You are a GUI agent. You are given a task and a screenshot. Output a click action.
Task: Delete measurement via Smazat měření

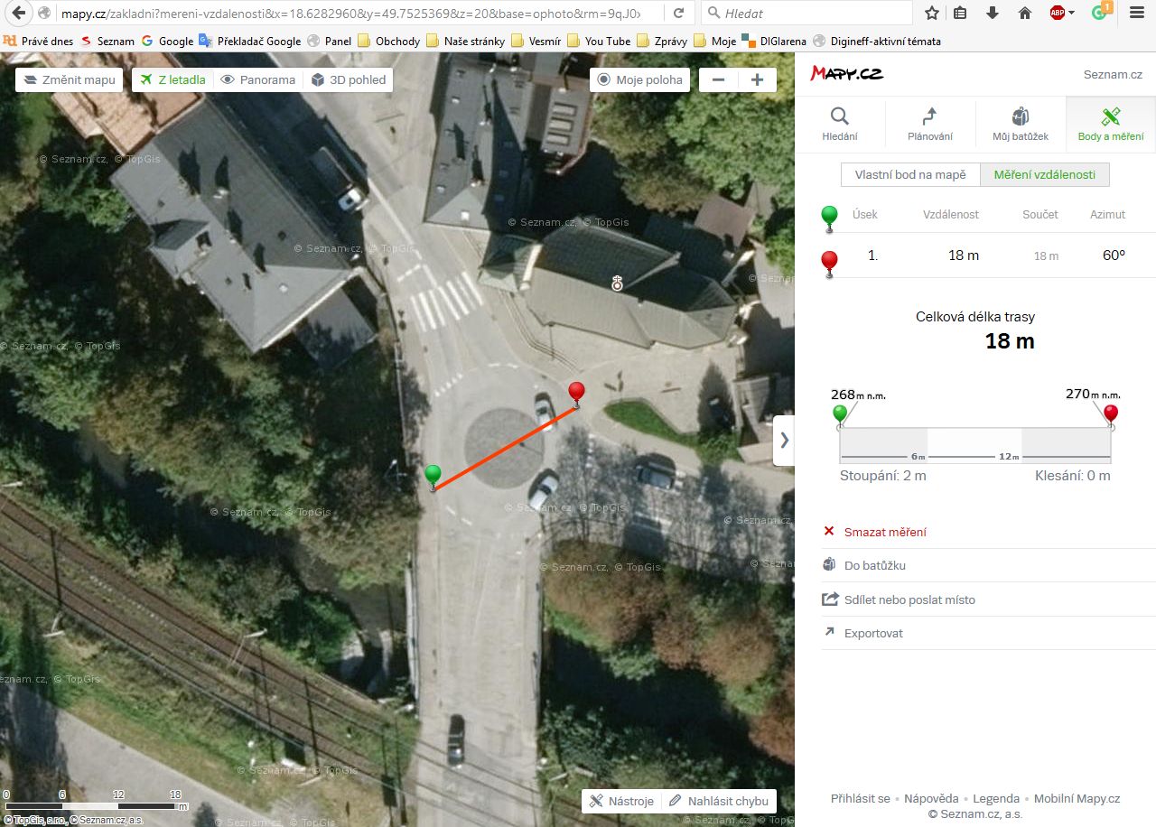(x=884, y=532)
